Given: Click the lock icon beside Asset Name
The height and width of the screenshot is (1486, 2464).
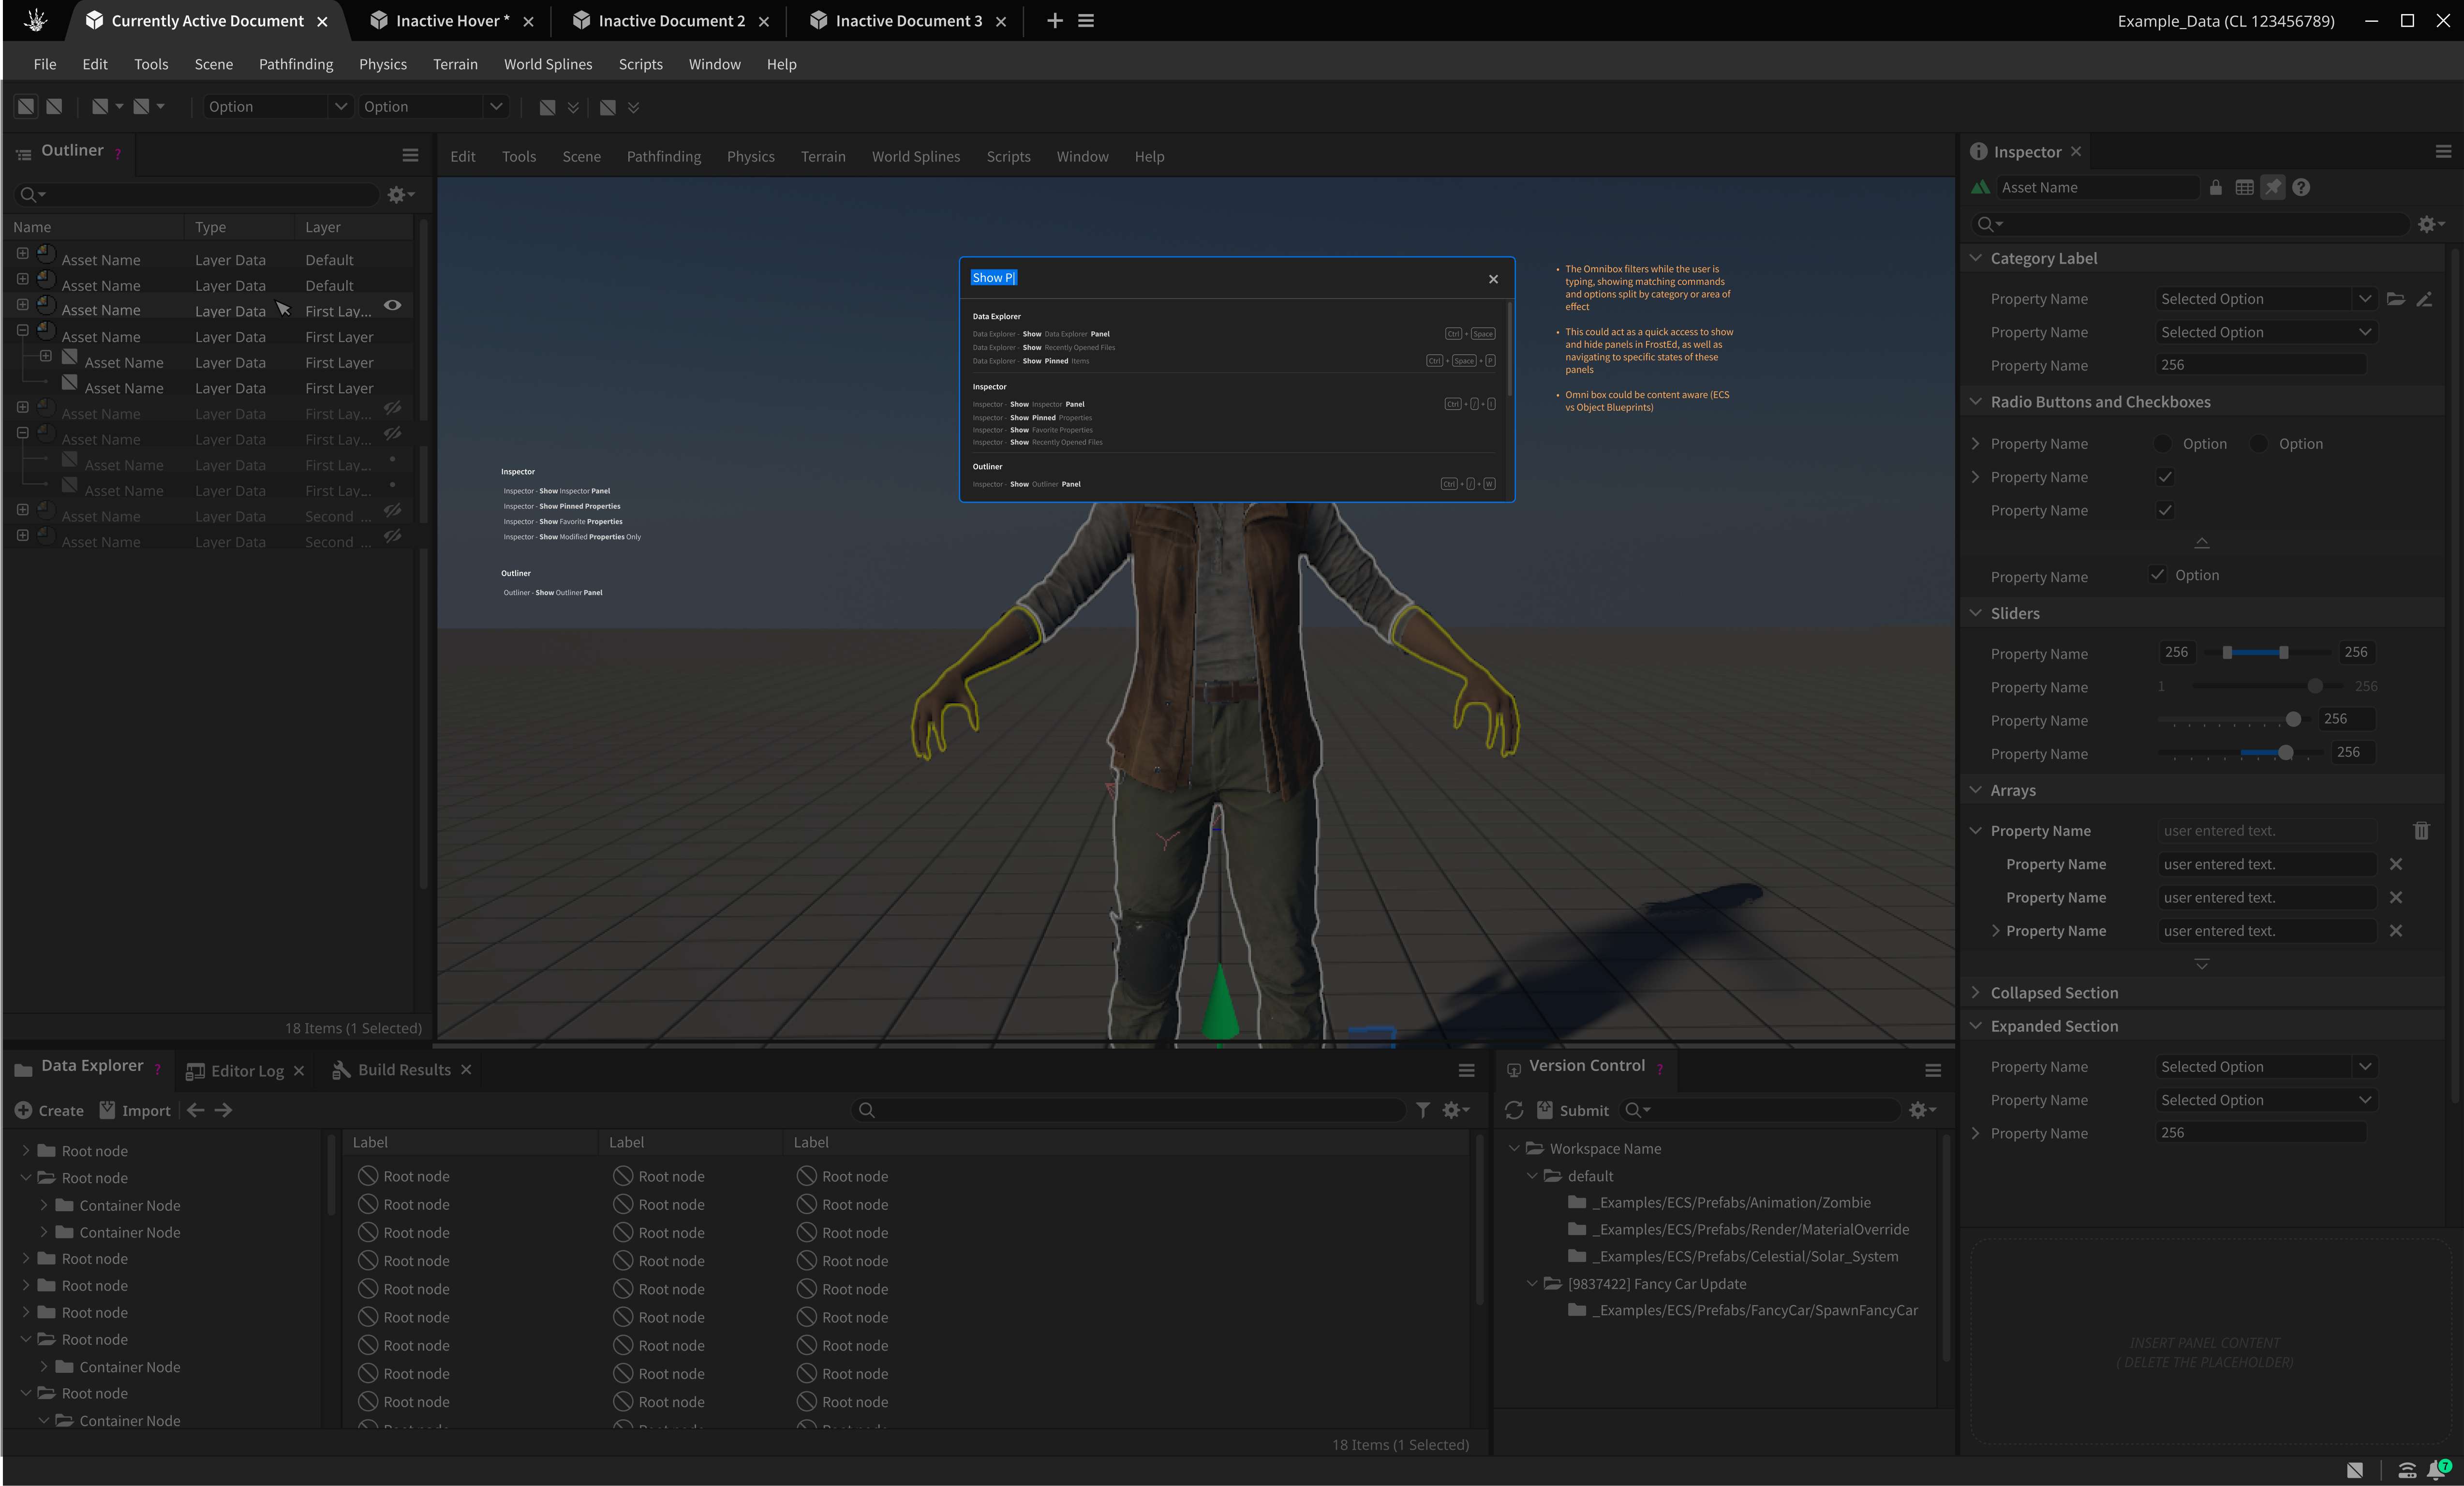Looking at the screenshot, I should pos(2215,187).
